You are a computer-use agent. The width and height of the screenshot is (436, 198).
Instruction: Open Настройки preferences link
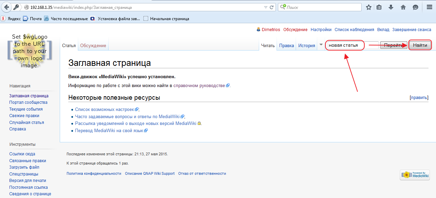point(321,30)
